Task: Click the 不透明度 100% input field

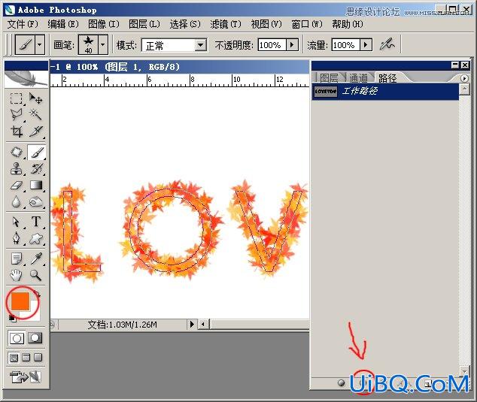Action: click(x=272, y=45)
